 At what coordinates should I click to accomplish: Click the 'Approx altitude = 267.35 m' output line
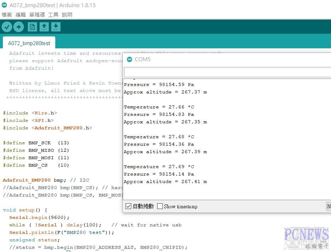tap(165, 122)
